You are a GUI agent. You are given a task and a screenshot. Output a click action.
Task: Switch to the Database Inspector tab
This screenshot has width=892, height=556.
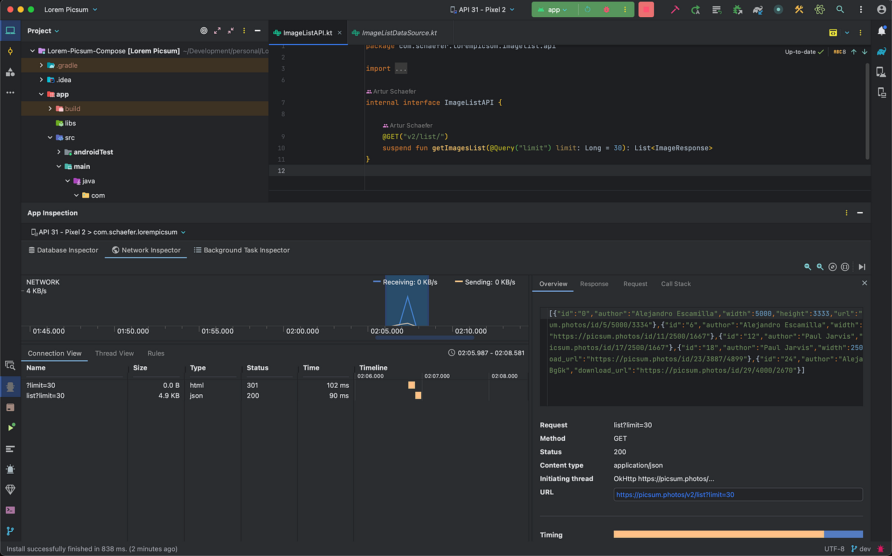pos(63,250)
